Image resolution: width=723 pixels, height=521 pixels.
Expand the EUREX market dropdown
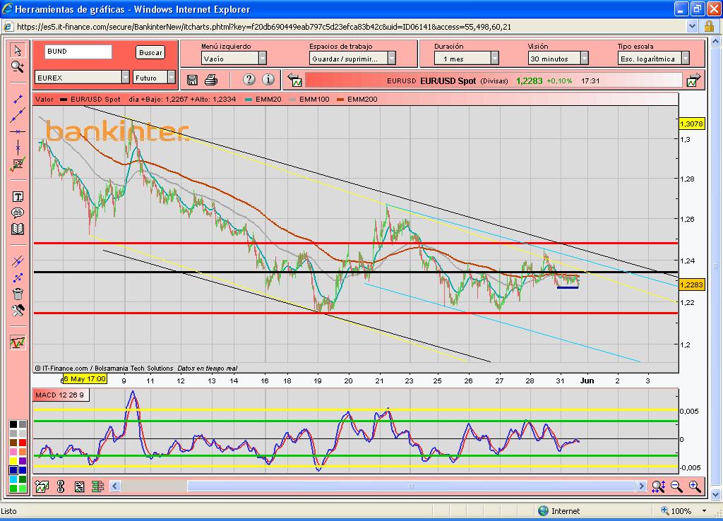[126, 78]
